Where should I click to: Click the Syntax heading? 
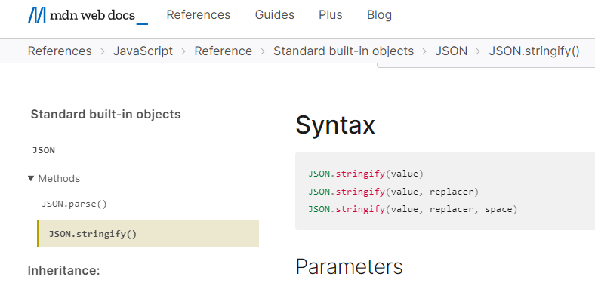[x=335, y=125]
